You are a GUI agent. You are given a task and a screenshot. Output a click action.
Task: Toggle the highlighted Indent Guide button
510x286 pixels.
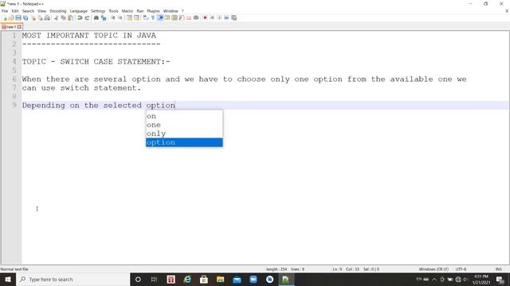[160, 17]
